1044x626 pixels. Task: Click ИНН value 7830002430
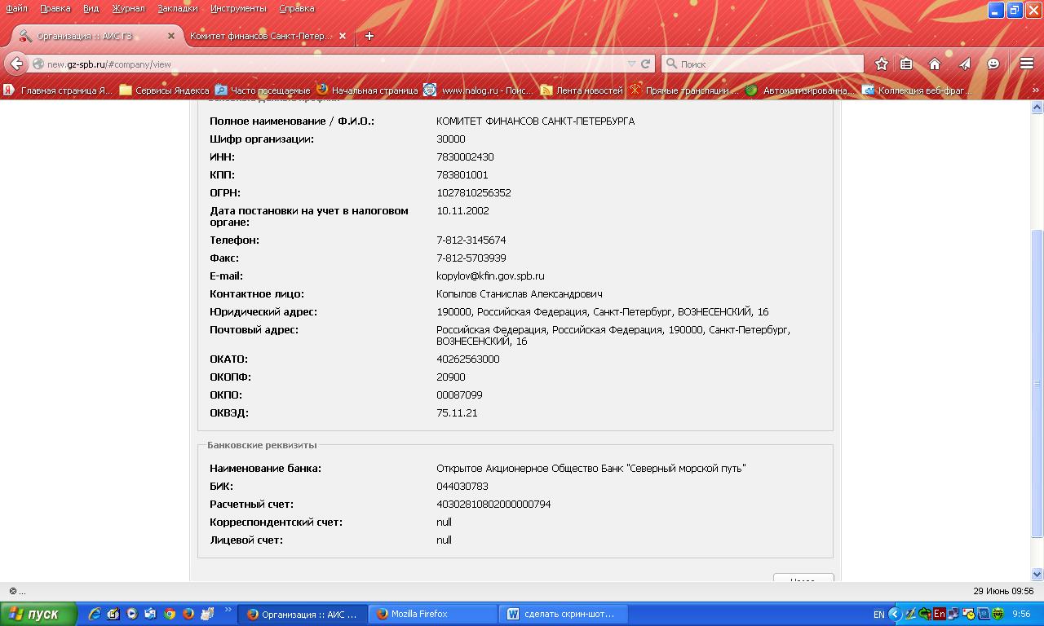(x=465, y=156)
